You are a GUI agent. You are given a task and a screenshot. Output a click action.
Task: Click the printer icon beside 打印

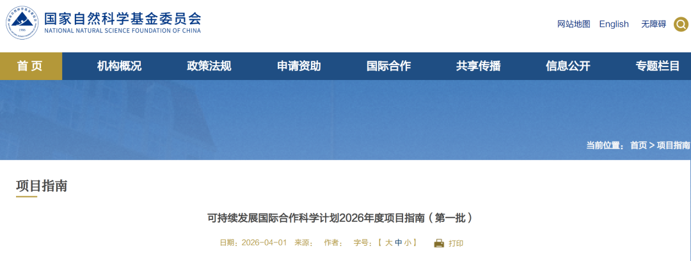(x=439, y=243)
